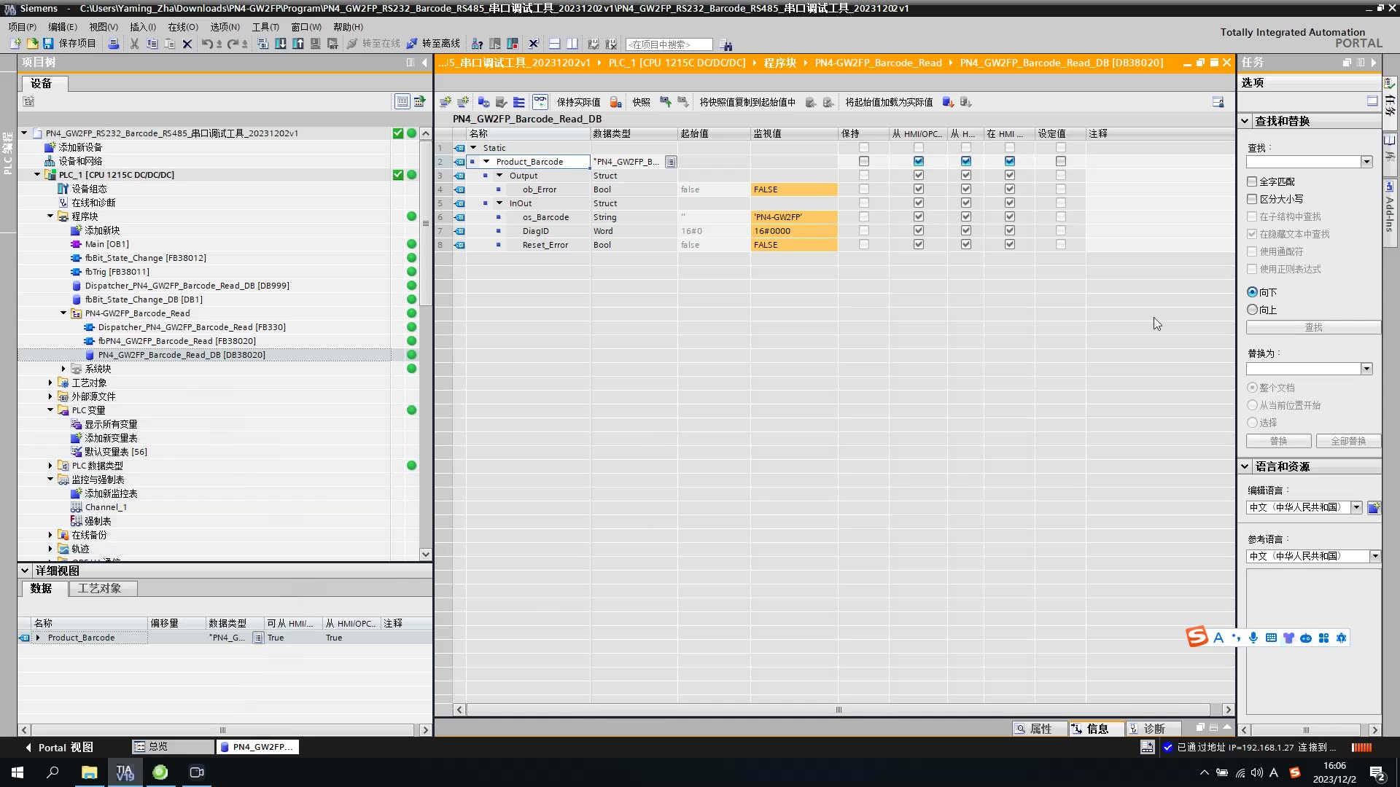Expand the System blocks (系统块) tree node
This screenshot has height=787, width=1400.
pyautogui.click(x=63, y=369)
